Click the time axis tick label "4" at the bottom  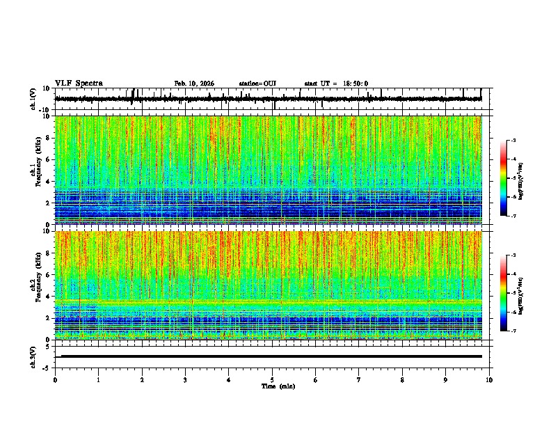pyautogui.click(x=229, y=380)
